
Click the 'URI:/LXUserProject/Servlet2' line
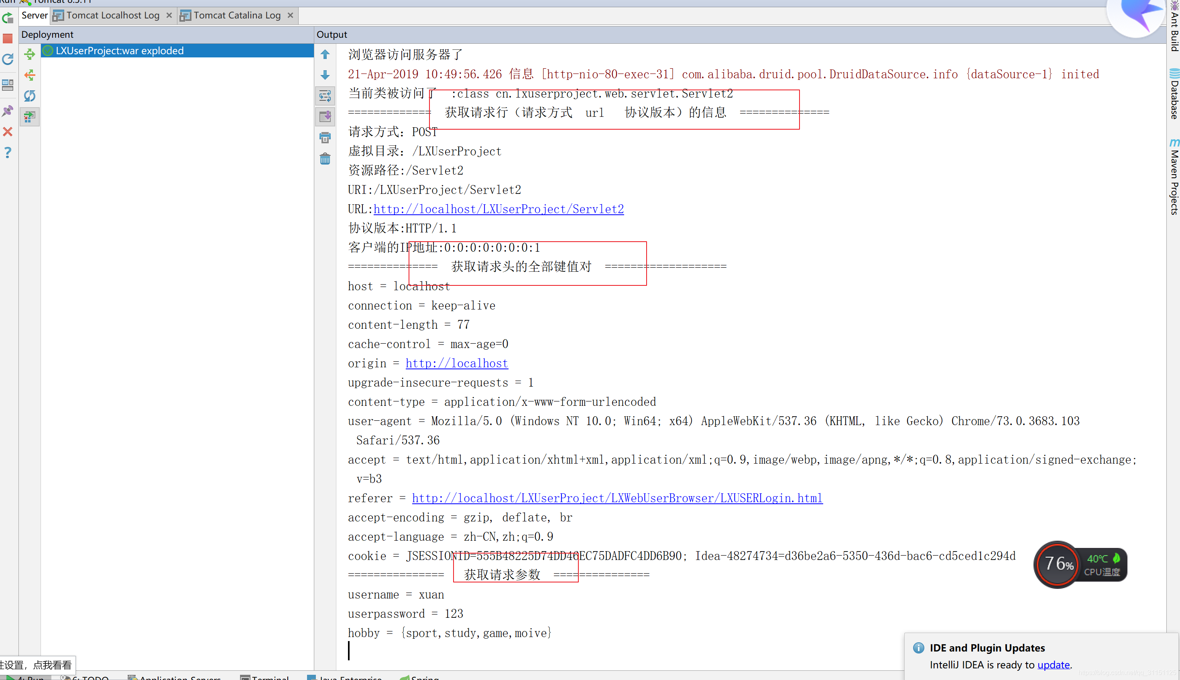[434, 190]
